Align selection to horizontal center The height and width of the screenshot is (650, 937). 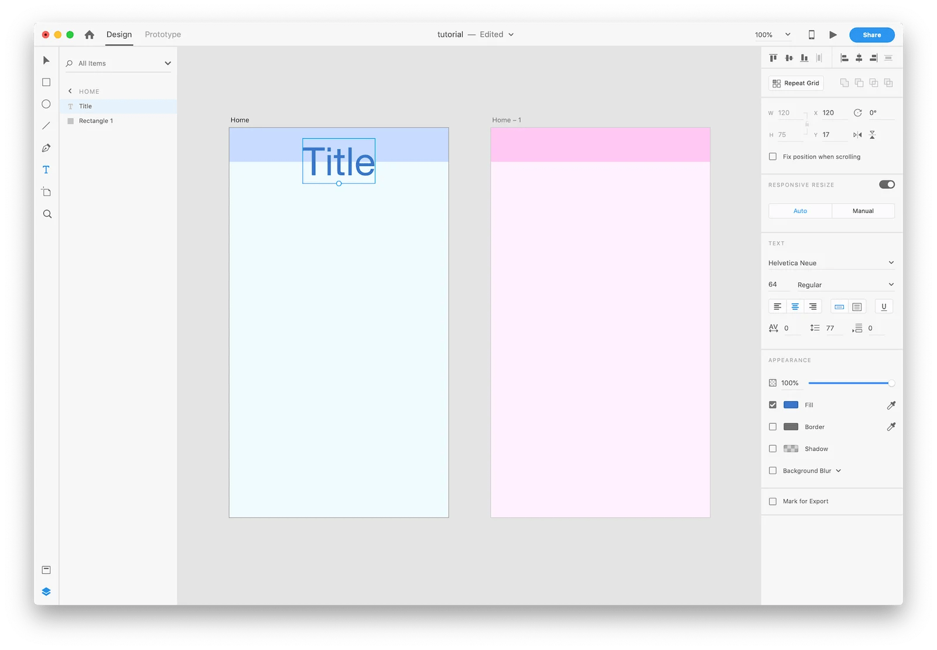[x=859, y=57]
